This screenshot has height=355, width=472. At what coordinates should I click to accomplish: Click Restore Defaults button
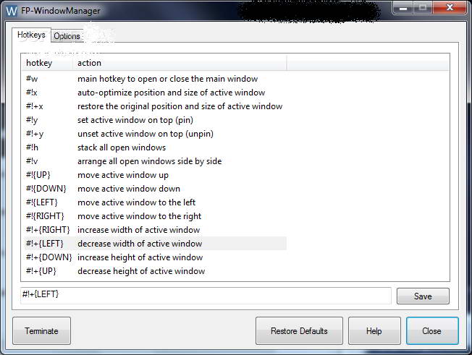coord(299,330)
